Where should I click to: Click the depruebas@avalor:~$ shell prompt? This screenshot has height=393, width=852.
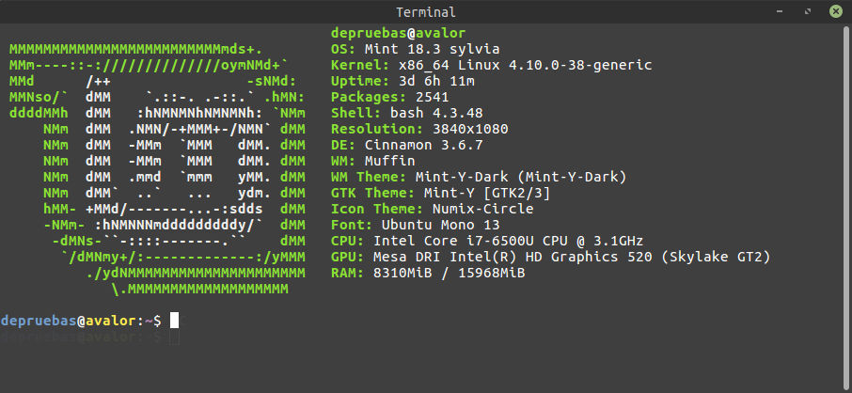point(81,321)
